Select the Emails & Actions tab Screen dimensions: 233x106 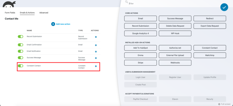click(x=27, y=13)
